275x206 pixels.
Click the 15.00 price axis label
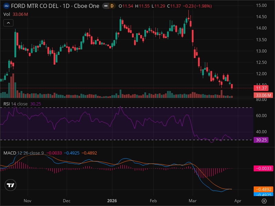coord(261,5)
